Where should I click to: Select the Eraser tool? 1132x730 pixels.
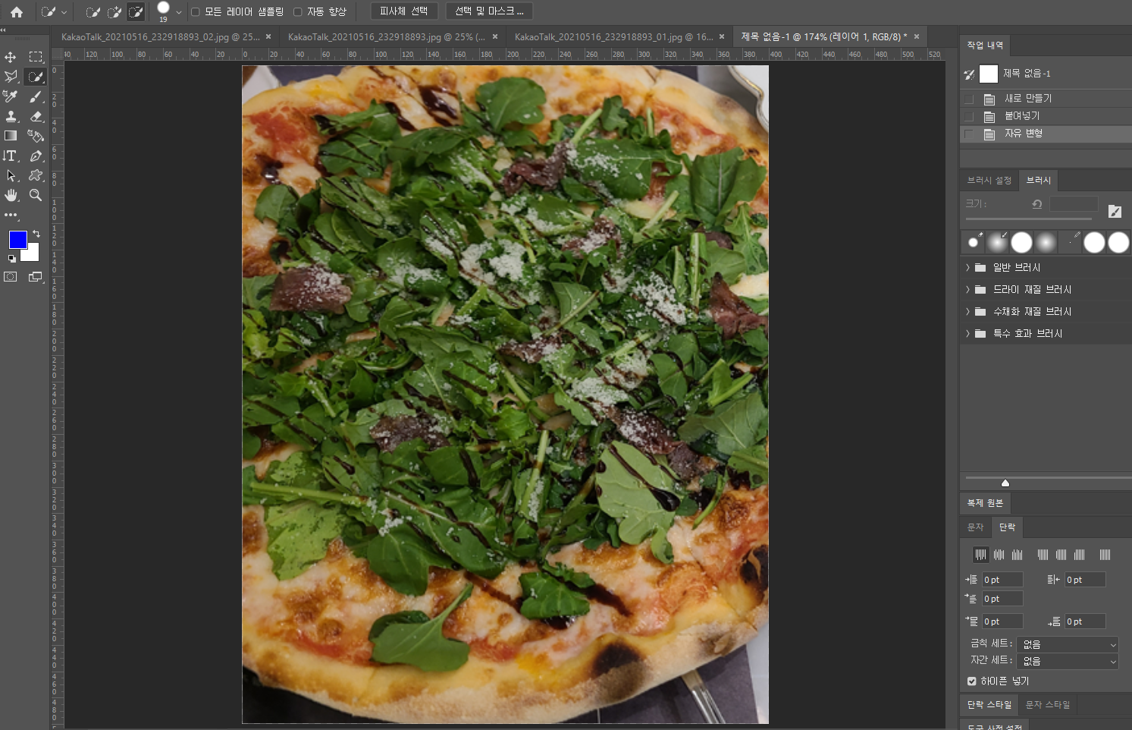pos(36,116)
